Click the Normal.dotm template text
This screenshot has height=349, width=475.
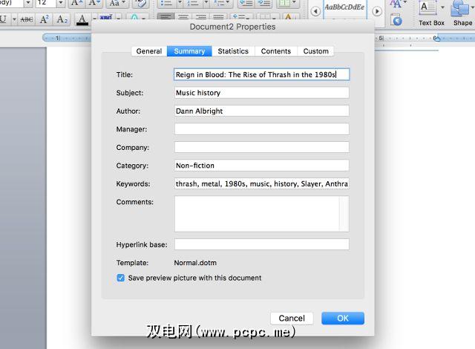195,263
